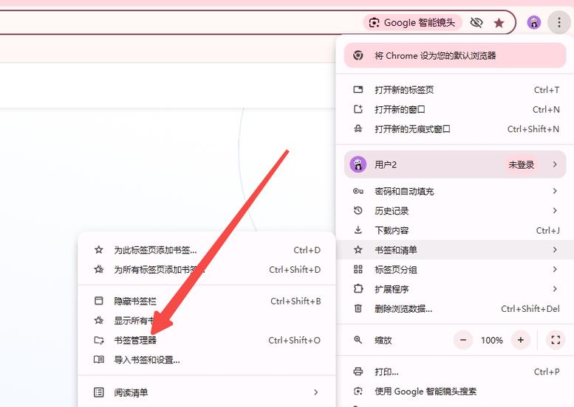This screenshot has width=574, height=407.
Task: Expand the chevron next to 书签和清单
Action: point(555,250)
